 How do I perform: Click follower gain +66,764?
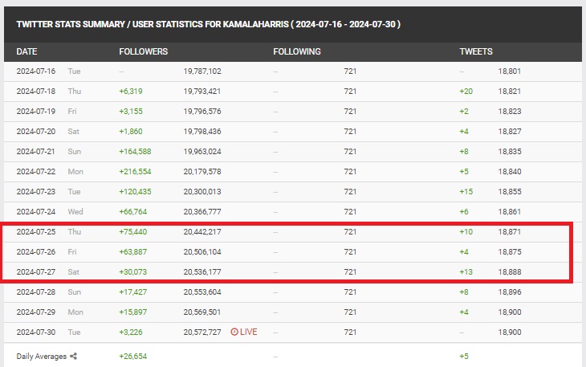point(132,211)
